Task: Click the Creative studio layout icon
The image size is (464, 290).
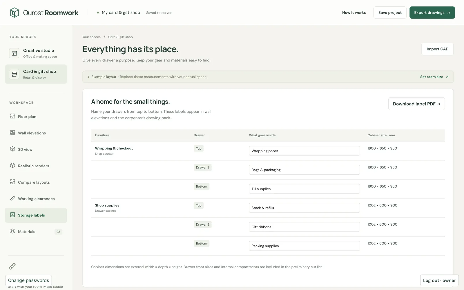Action: pos(14,53)
